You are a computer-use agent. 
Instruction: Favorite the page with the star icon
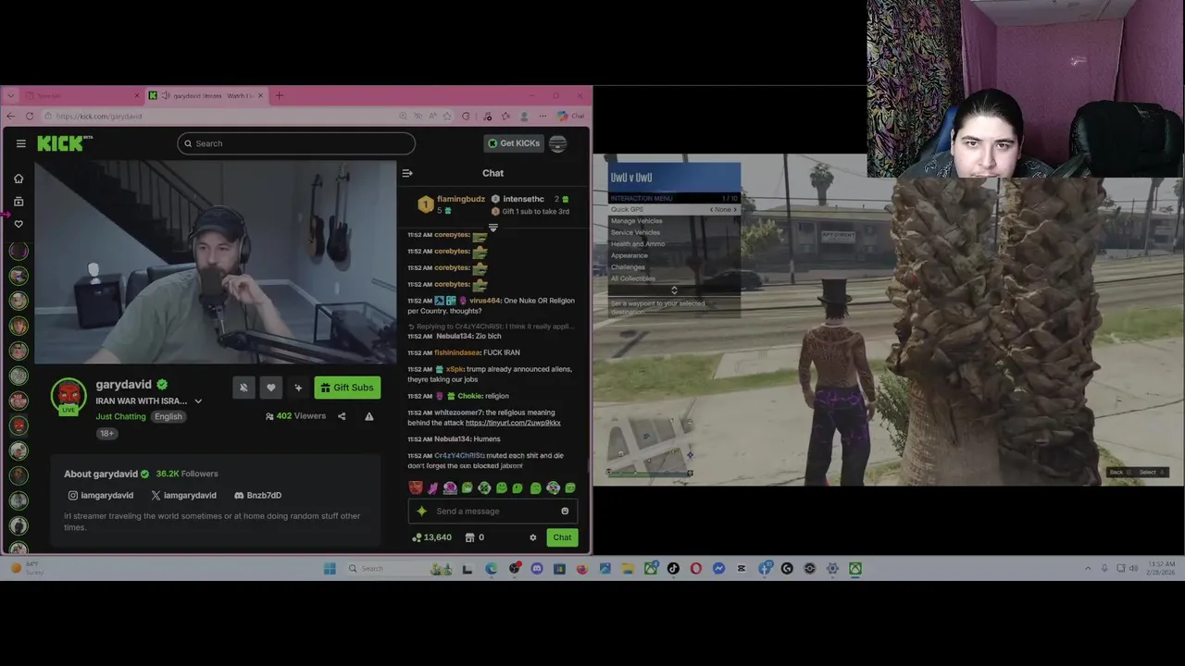(x=448, y=117)
